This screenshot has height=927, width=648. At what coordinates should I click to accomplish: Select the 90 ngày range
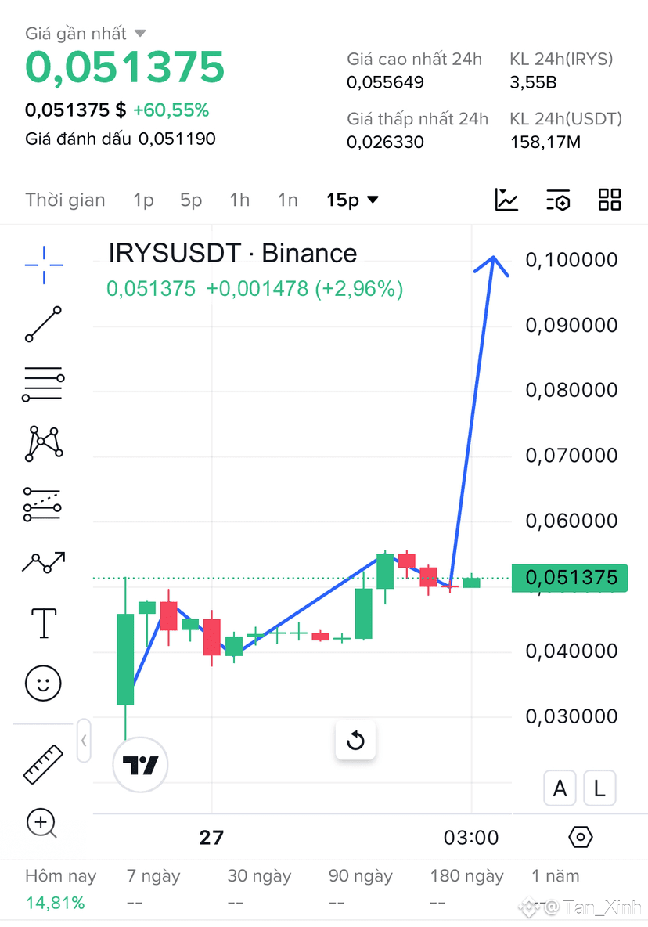tap(360, 875)
